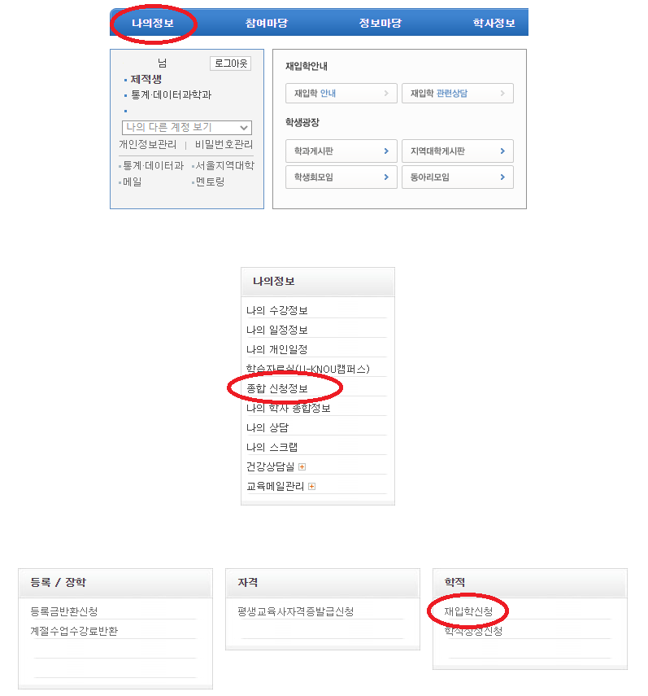Click the 통계·데이터과학과 department text
This screenshot has height=696, width=648.
tap(171, 94)
